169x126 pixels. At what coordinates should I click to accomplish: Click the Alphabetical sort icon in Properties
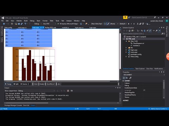click(127, 78)
